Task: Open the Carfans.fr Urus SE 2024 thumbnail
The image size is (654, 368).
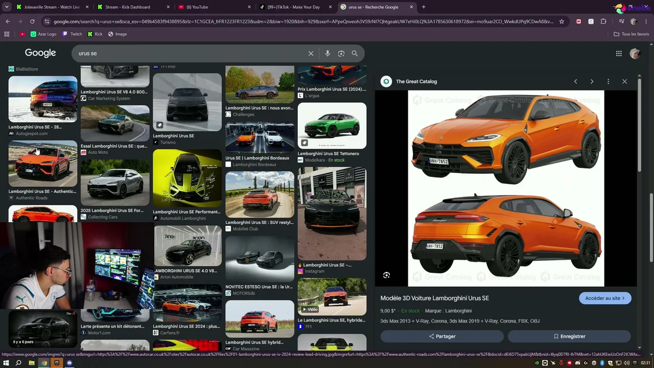Action: pyautogui.click(x=187, y=303)
